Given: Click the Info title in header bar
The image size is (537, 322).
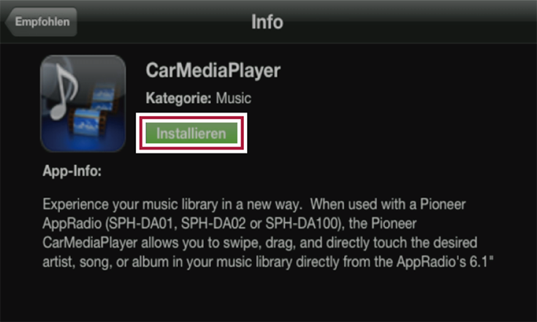Looking at the screenshot, I should (x=267, y=22).
